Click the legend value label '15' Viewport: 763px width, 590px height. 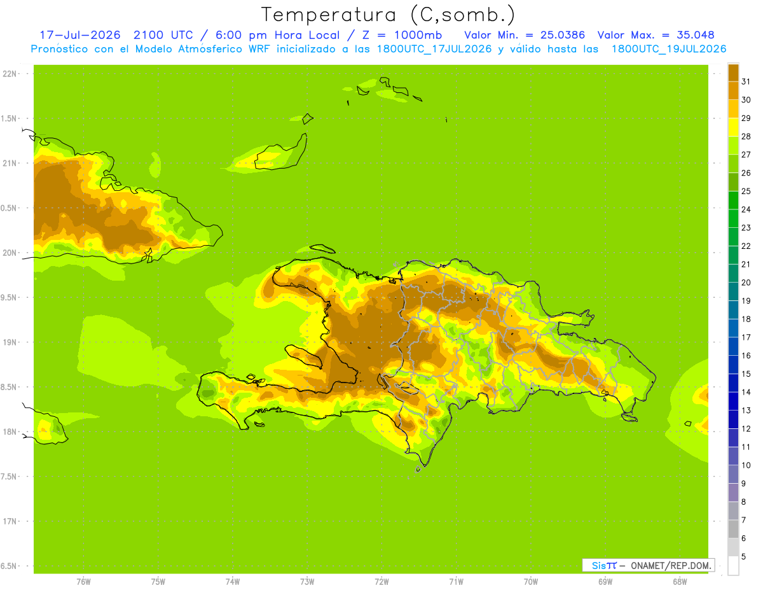746,374
